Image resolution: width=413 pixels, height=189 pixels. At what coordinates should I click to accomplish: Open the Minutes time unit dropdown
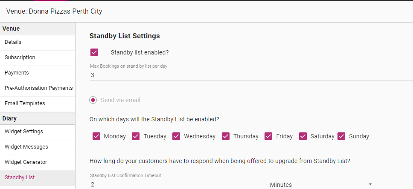(x=321, y=184)
